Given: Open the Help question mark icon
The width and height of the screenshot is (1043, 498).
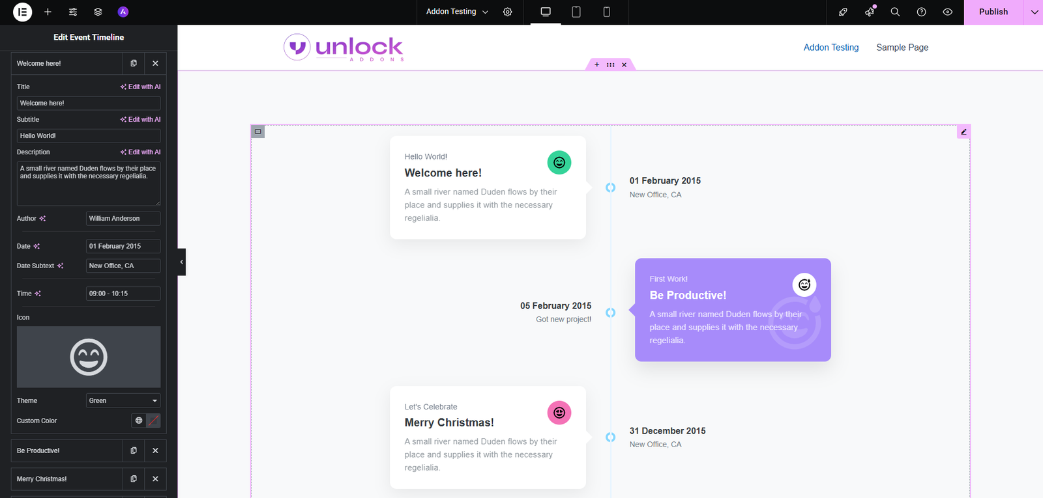Looking at the screenshot, I should point(921,12).
